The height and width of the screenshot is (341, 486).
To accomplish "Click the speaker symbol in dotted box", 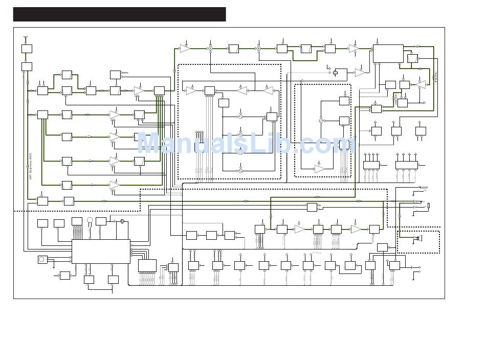I will [x=418, y=239].
